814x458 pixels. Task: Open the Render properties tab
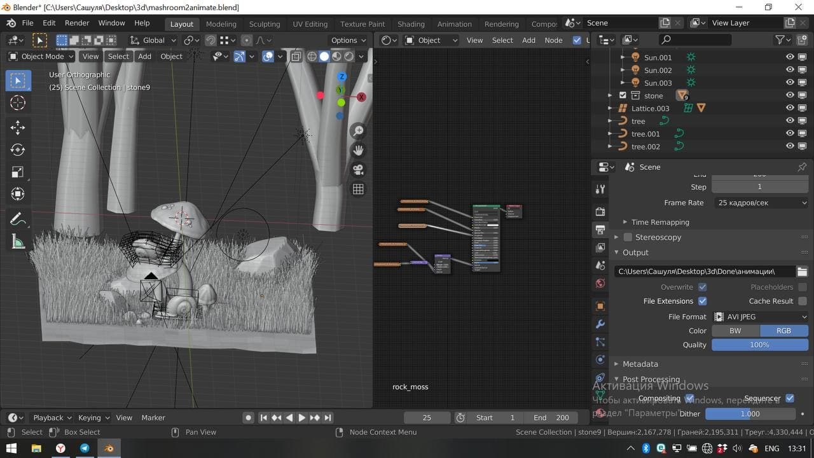click(x=600, y=211)
